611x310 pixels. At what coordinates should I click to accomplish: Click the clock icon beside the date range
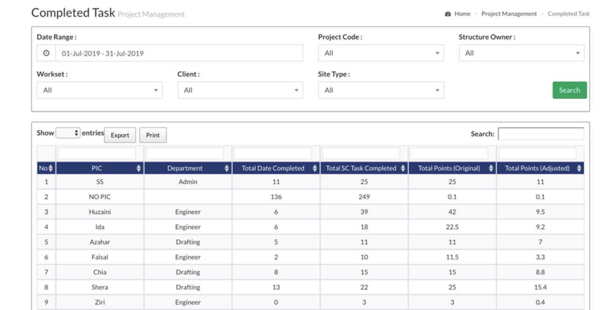point(46,53)
